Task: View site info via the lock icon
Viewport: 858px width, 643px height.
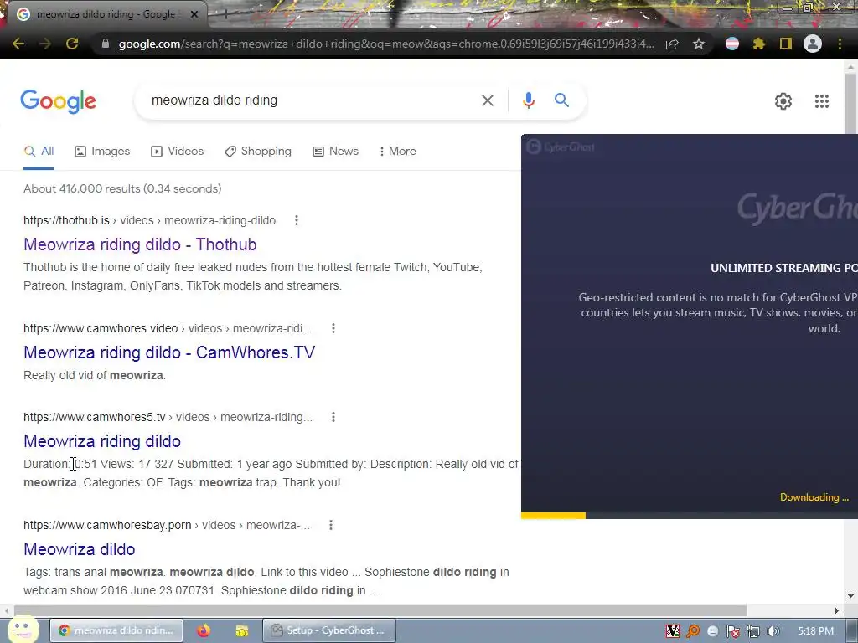Action: point(106,44)
